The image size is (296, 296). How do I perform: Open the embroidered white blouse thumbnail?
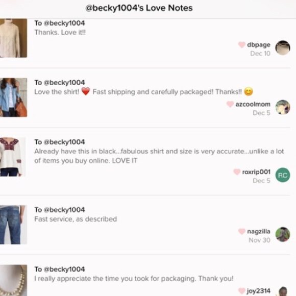[x=13, y=157]
